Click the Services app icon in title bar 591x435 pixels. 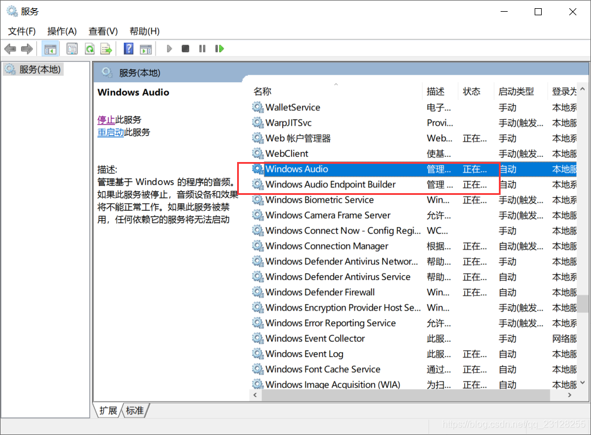pyautogui.click(x=12, y=11)
